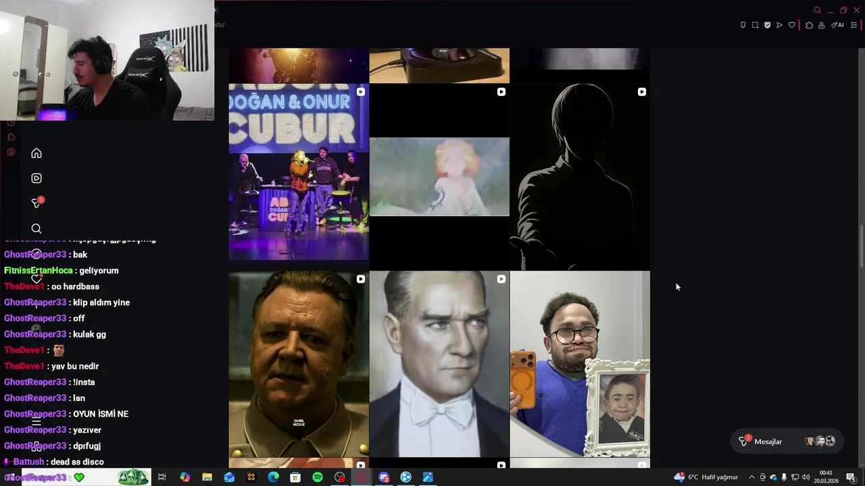Open Discord from the taskbar
The width and height of the screenshot is (865, 486).
pos(384,477)
